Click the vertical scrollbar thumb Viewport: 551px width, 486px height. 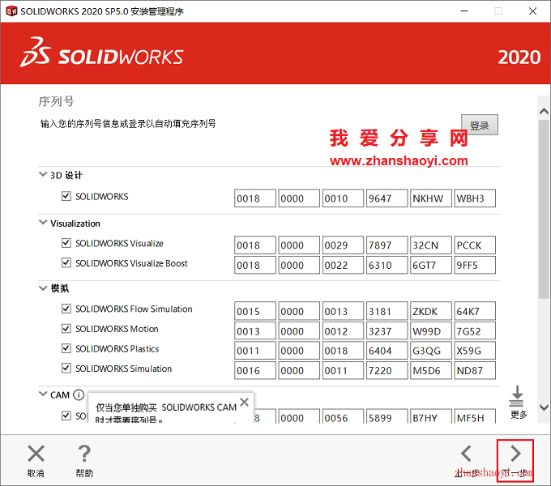pos(544,209)
